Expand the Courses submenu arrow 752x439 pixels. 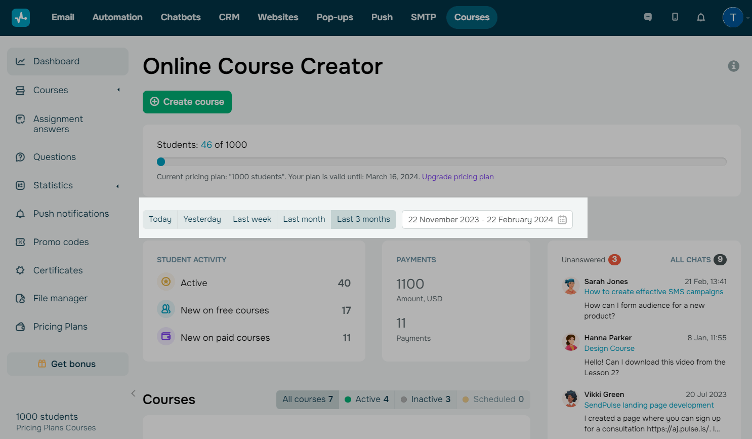(x=118, y=90)
